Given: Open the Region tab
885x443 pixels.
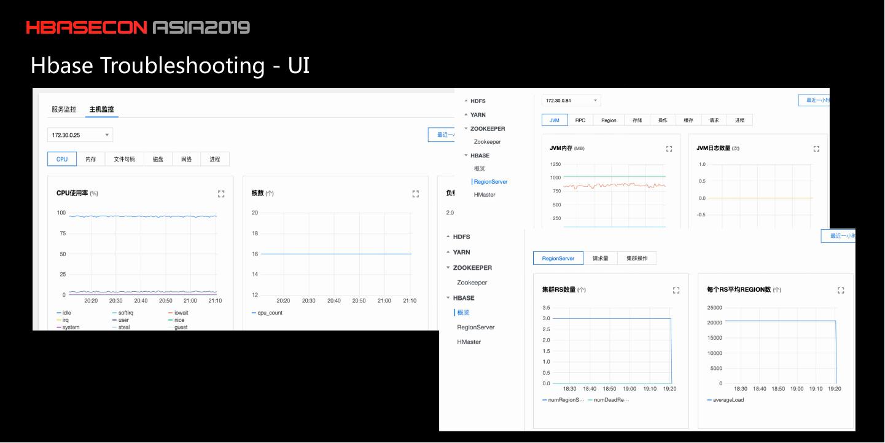Looking at the screenshot, I should (x=609, y=120).
